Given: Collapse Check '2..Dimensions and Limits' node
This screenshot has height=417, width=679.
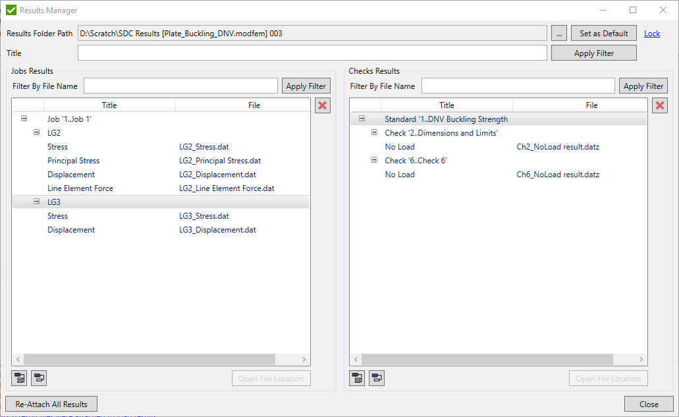Looking at the screenshot, I should [374, 133].
